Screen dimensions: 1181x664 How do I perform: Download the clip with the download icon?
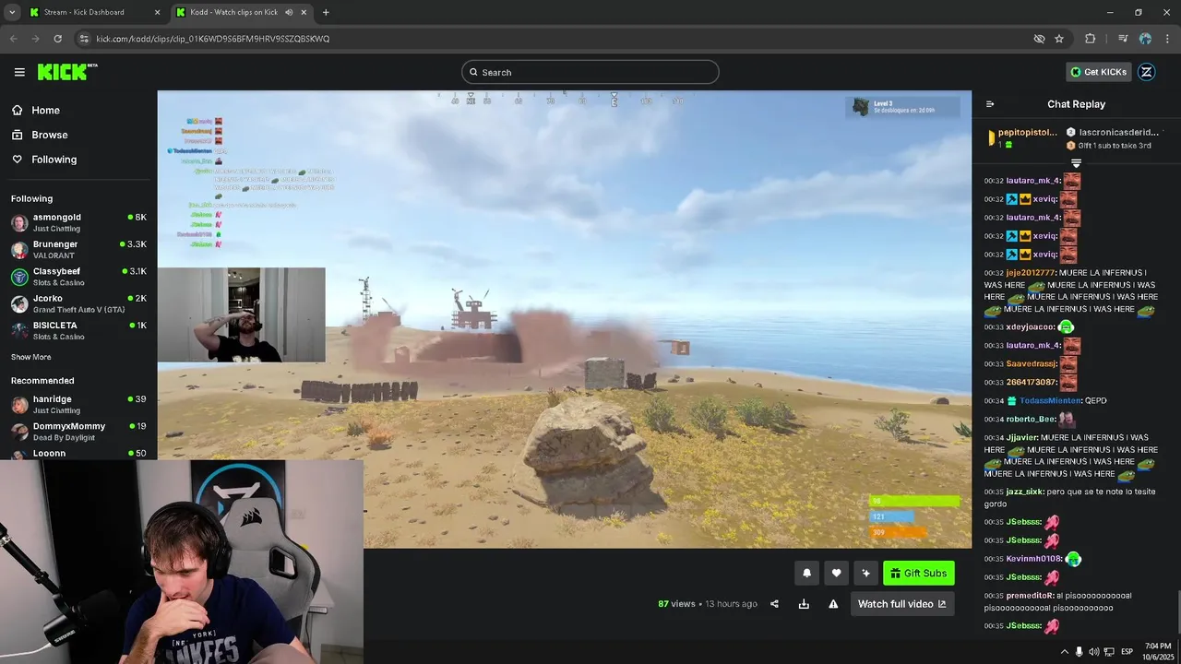804,604
